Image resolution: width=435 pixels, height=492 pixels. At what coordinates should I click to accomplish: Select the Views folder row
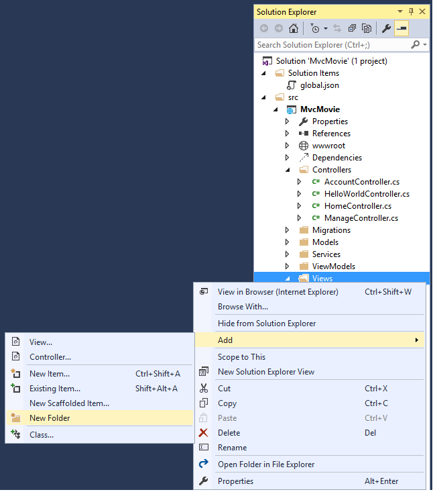[343, 279]
